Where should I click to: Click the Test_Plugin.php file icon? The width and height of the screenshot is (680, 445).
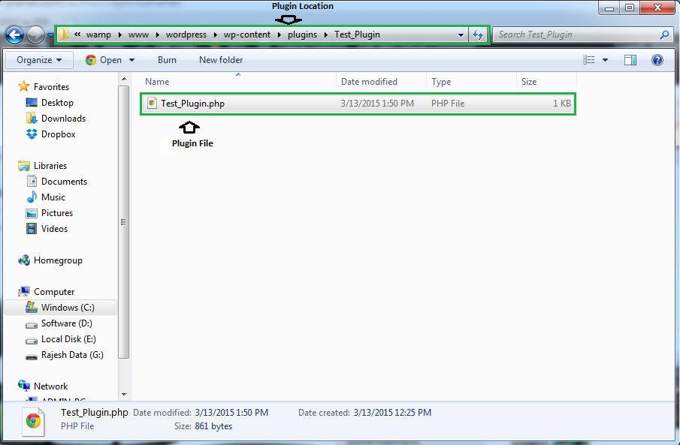tap(152, 103)
